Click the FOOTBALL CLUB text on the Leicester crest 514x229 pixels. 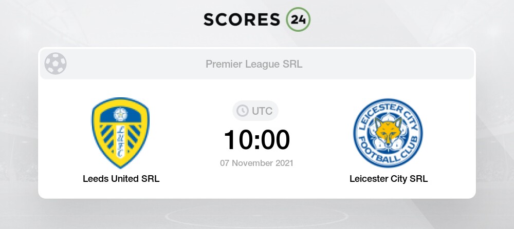(x=388, y=153)
